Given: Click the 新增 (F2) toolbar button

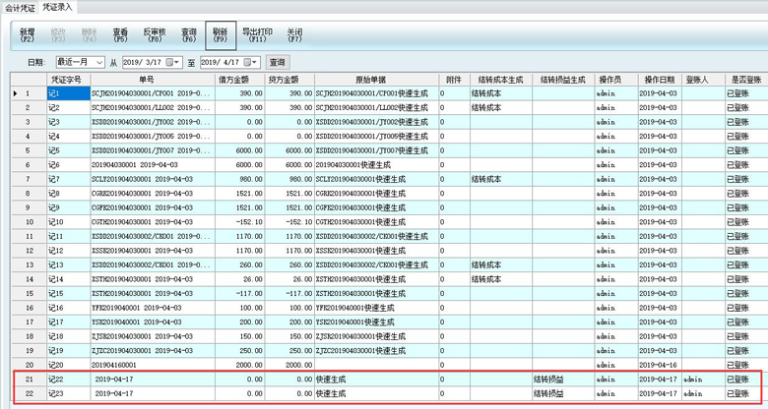Looking at the screenshot, I should (27, 35).
